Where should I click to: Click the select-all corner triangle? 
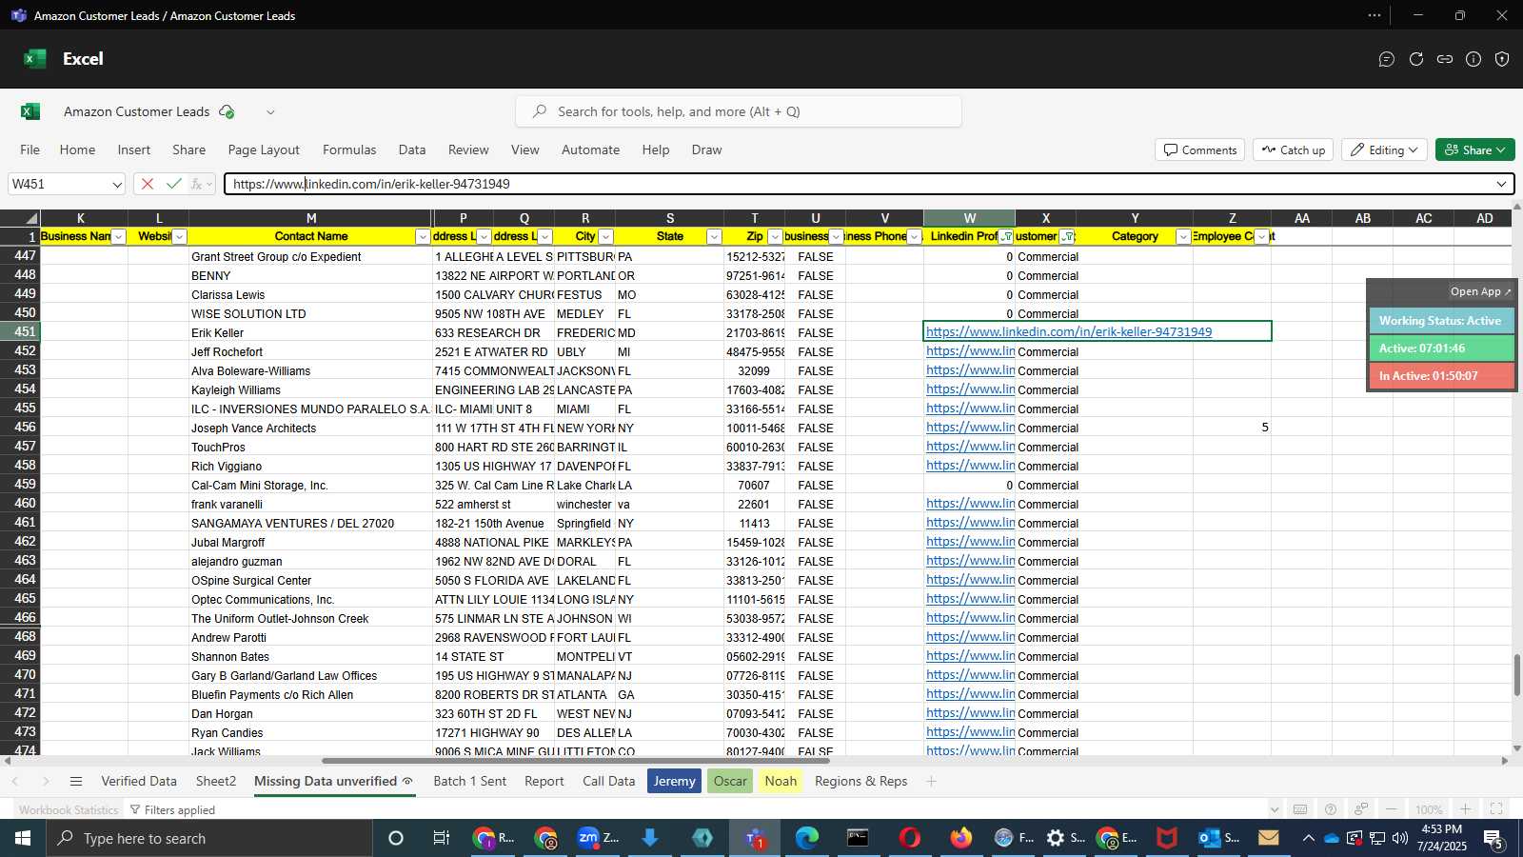pyautogui.click(x=31, y=219)
